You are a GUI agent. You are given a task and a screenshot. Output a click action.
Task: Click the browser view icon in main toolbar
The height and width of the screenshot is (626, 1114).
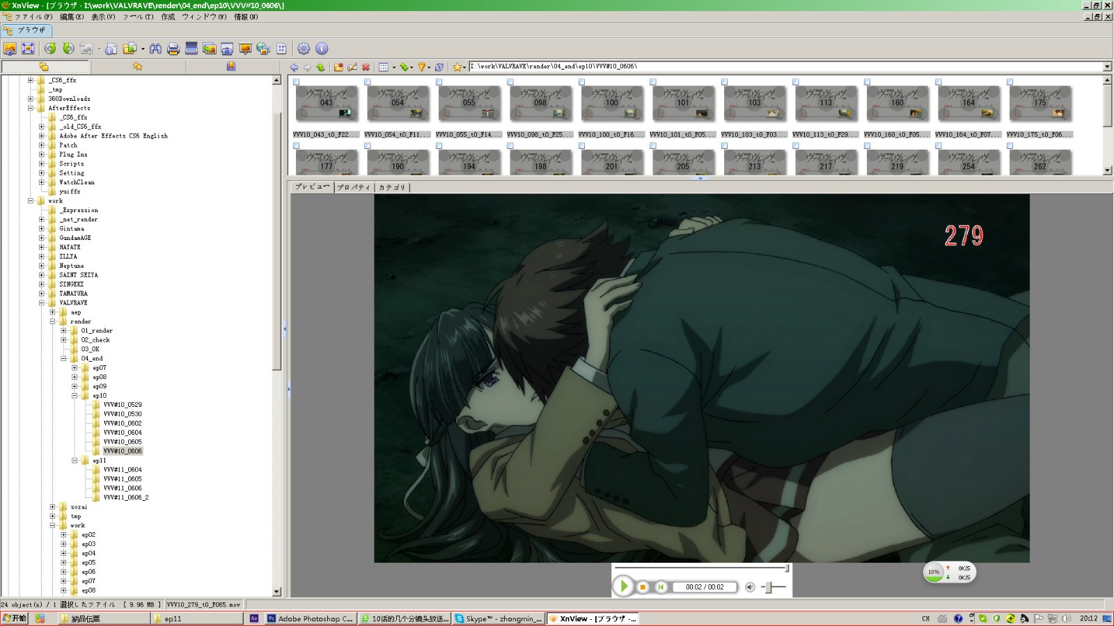point(10,49)
